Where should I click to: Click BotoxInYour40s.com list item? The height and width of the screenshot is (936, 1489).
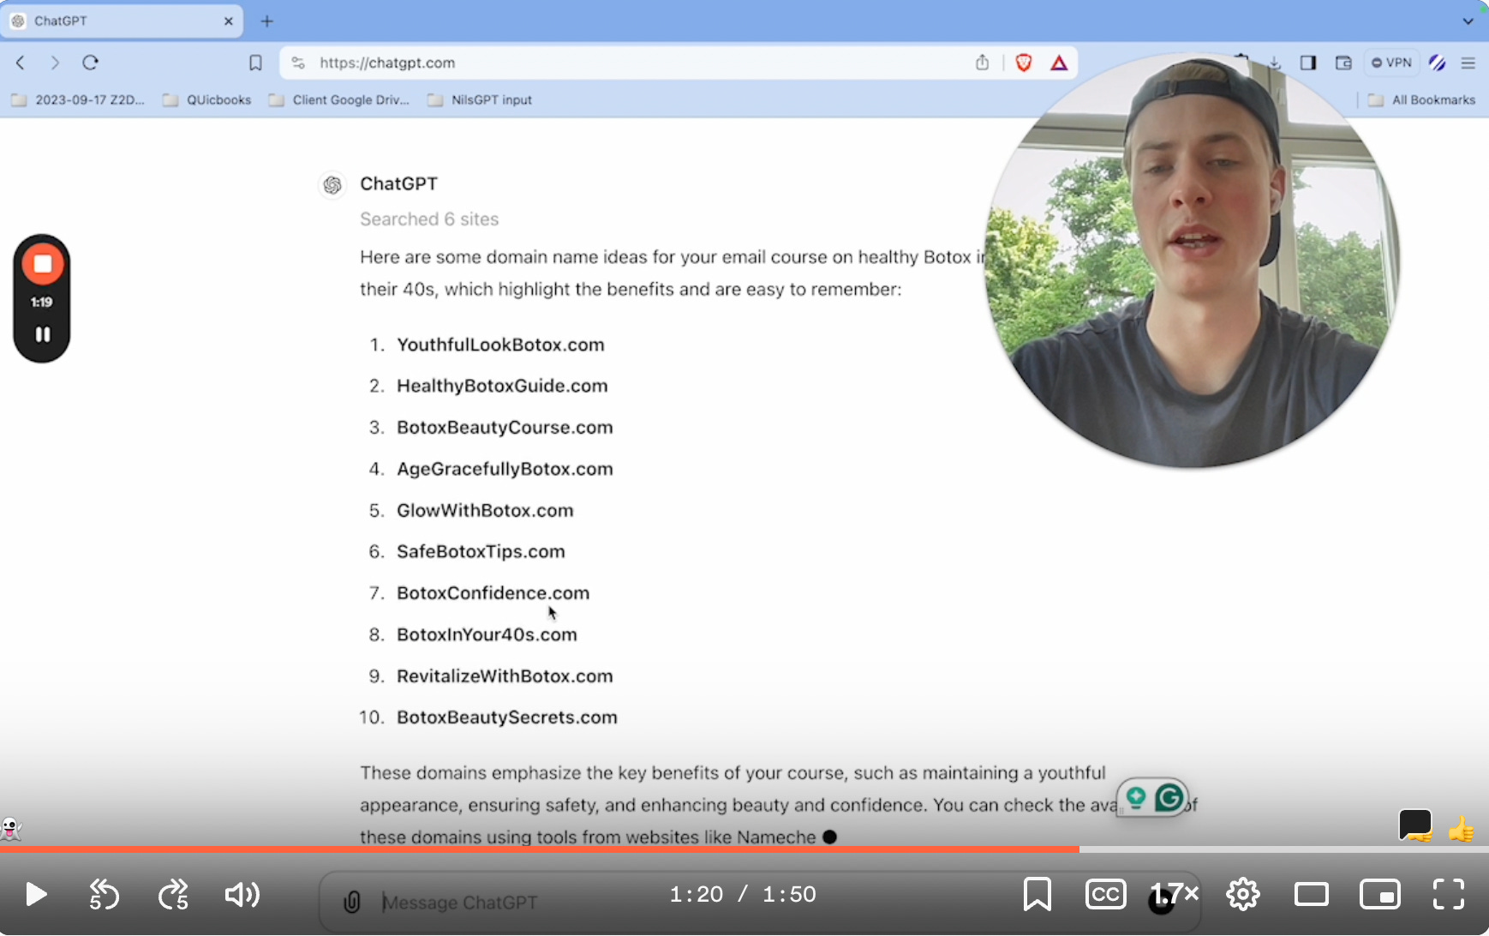coord(487,634)
